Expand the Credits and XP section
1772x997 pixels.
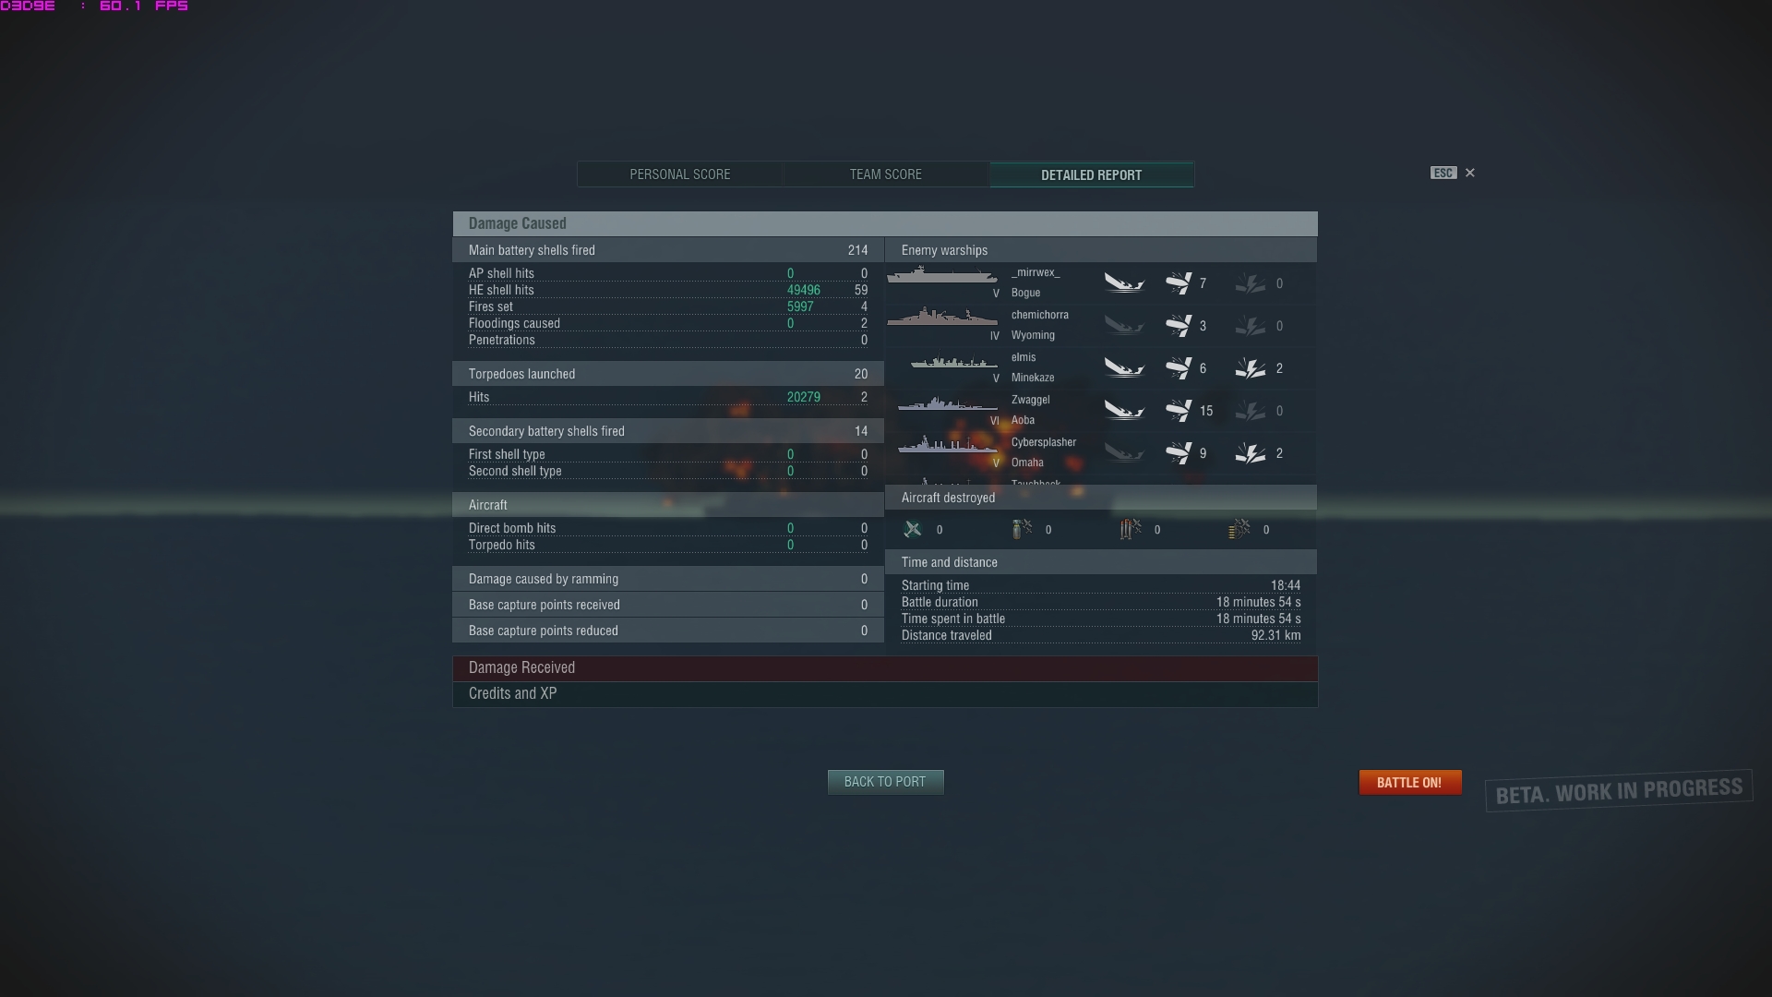click(x=885, y=694)
